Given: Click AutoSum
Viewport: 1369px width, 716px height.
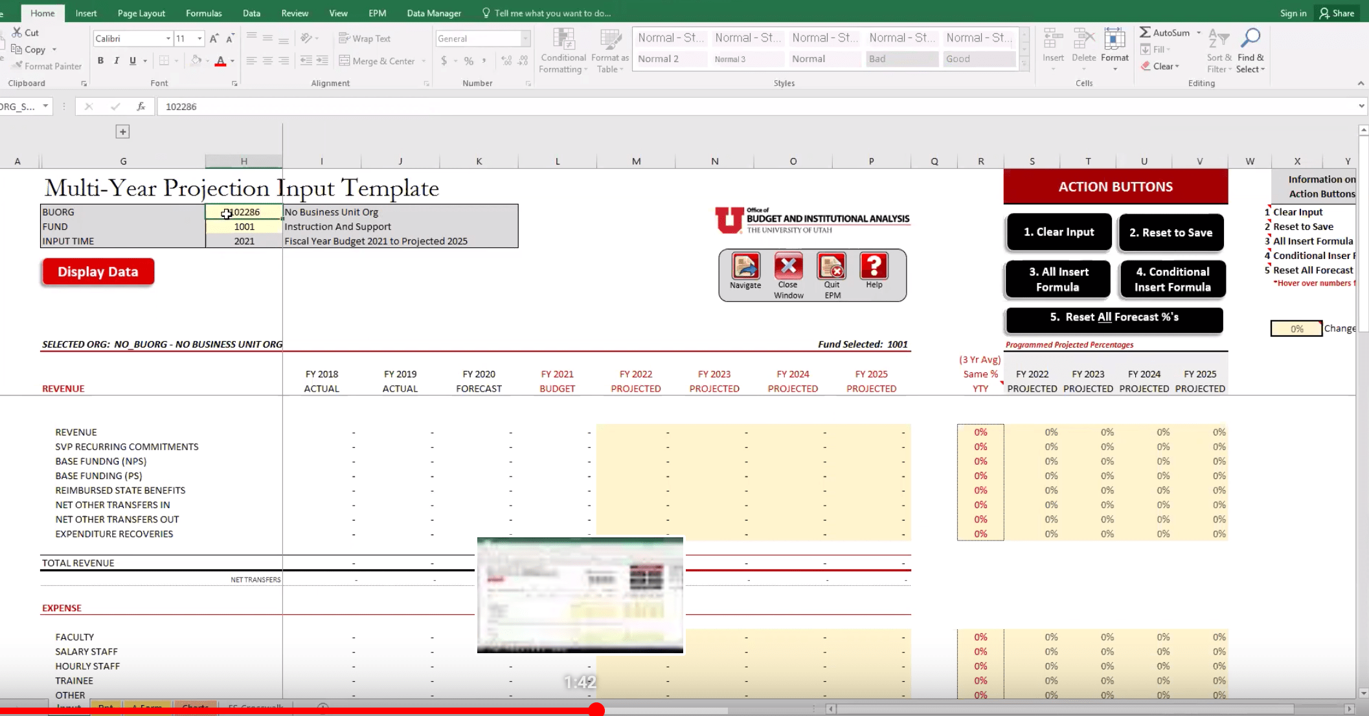Looking at the screenshot, I should pyautogui.click(x=1164, y=32).
